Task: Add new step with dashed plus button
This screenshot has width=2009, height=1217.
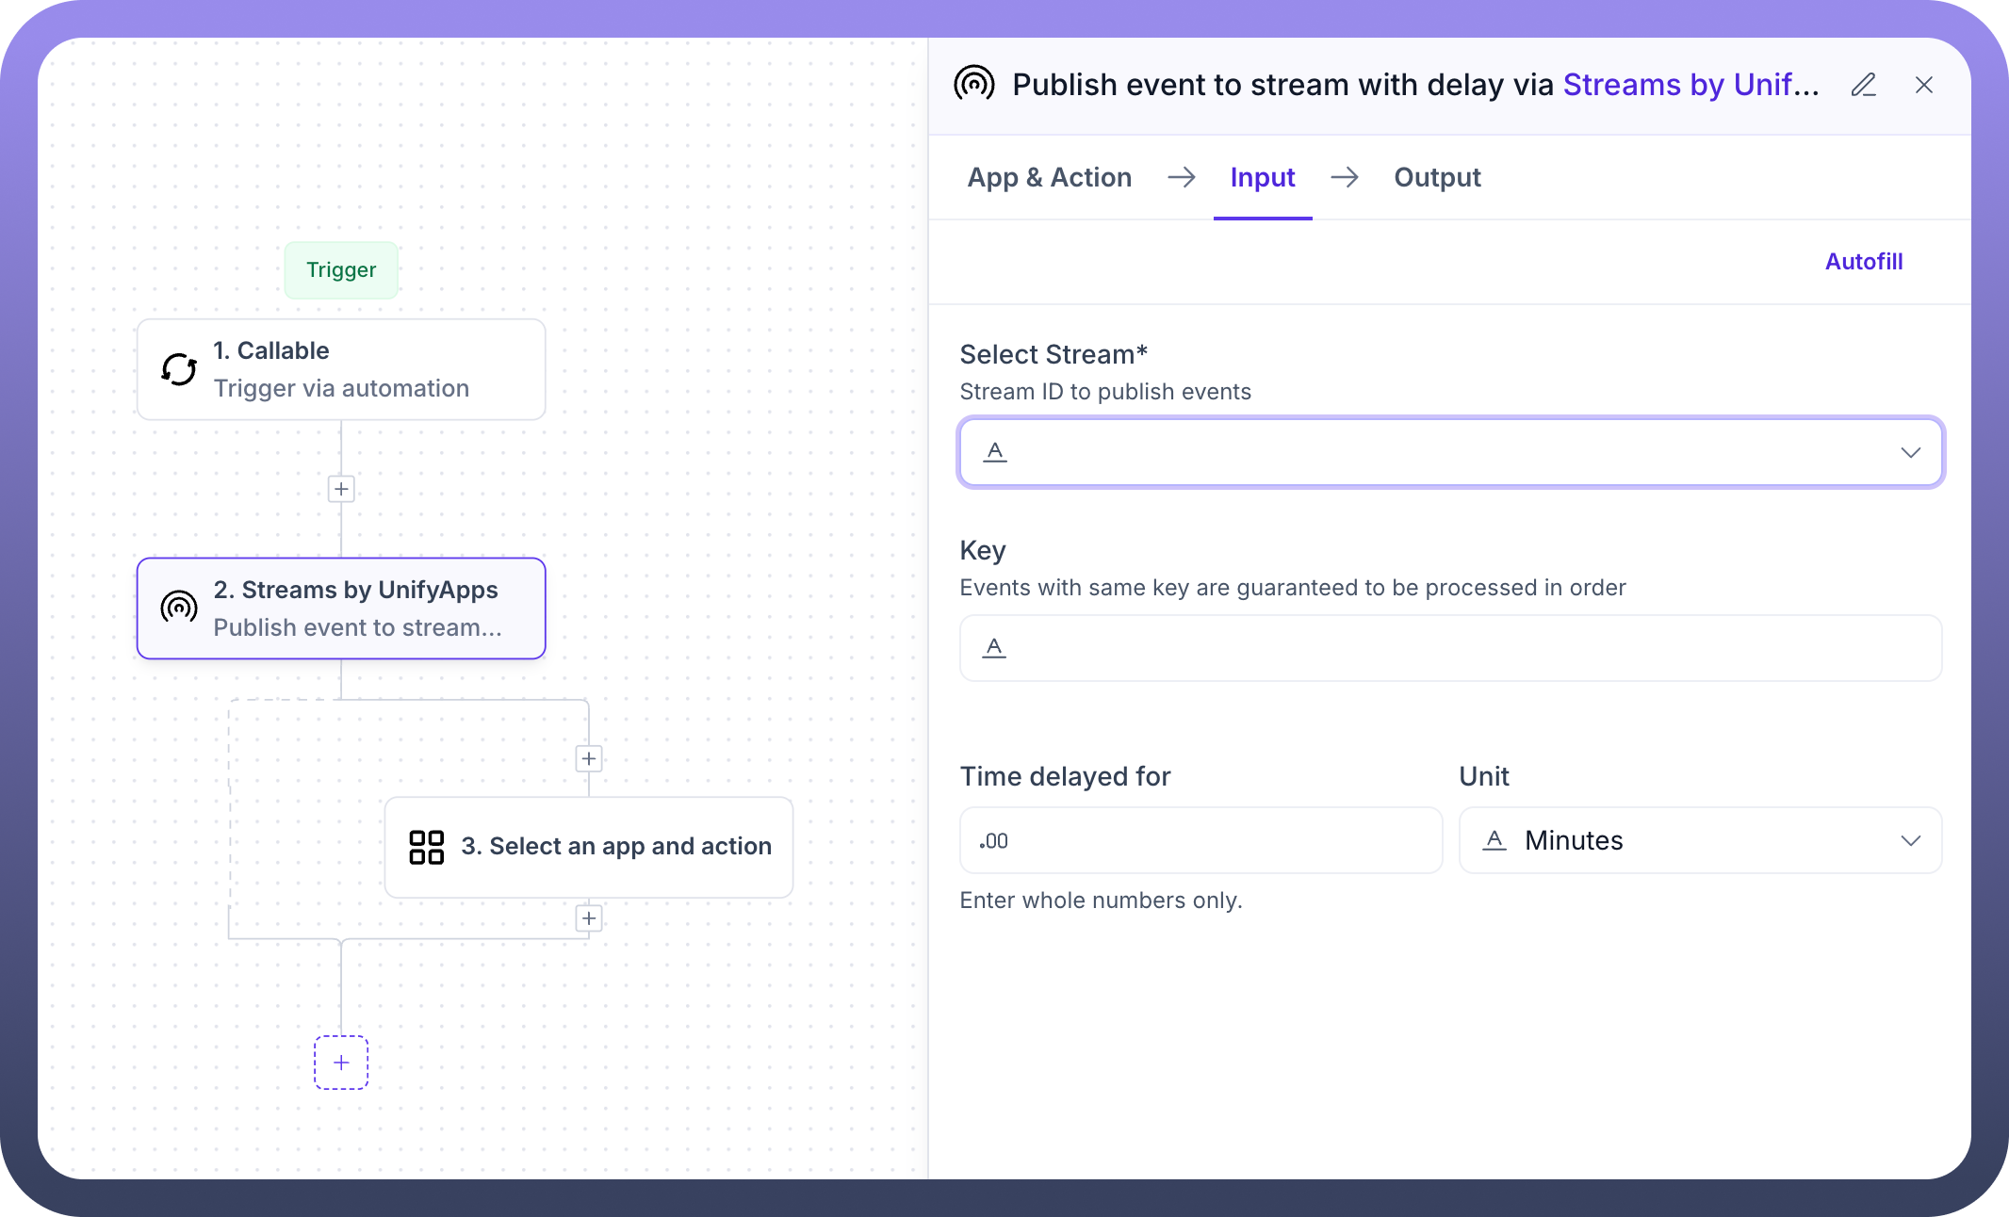Action: 341,1063
